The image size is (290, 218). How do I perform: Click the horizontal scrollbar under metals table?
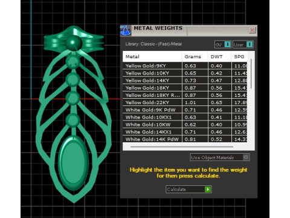(x=182, y=147)
